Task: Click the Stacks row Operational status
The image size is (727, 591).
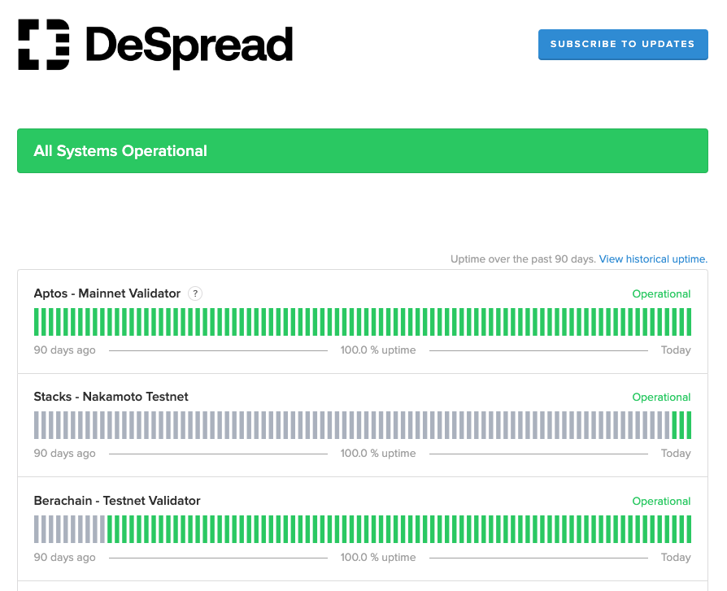Action: click(661, 398)
